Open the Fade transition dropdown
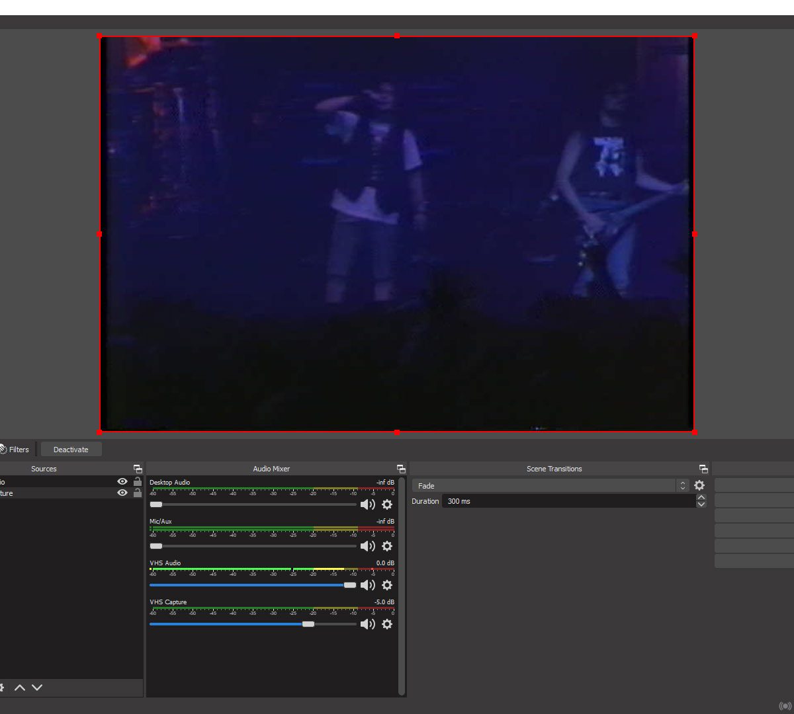This screenshot has width=794, height=714. coord(549,485)
